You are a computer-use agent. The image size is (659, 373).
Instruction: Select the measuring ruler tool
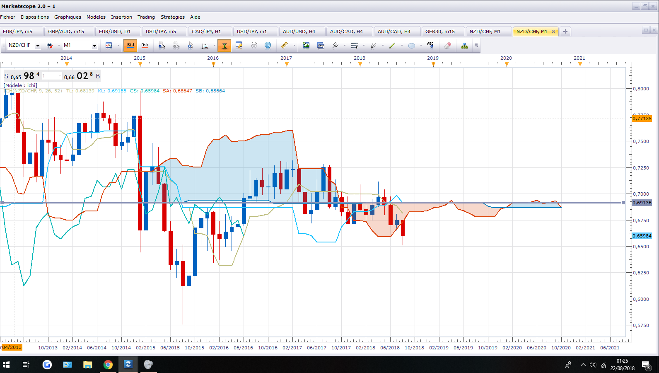(x=285, y=45)
